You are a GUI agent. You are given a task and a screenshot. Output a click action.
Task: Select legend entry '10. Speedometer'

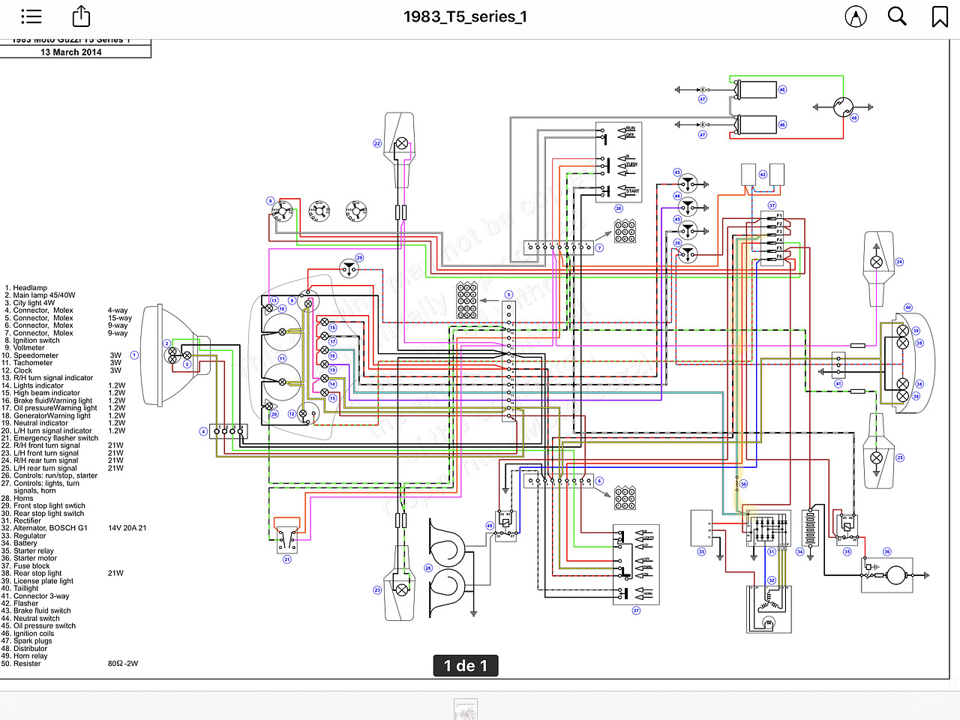(29, 355)
